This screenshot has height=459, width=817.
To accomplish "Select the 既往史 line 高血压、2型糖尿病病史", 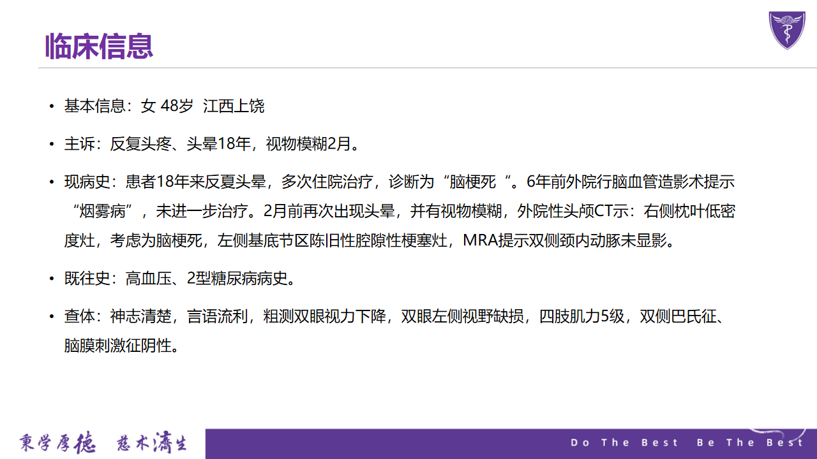I will tap(179, 279).
